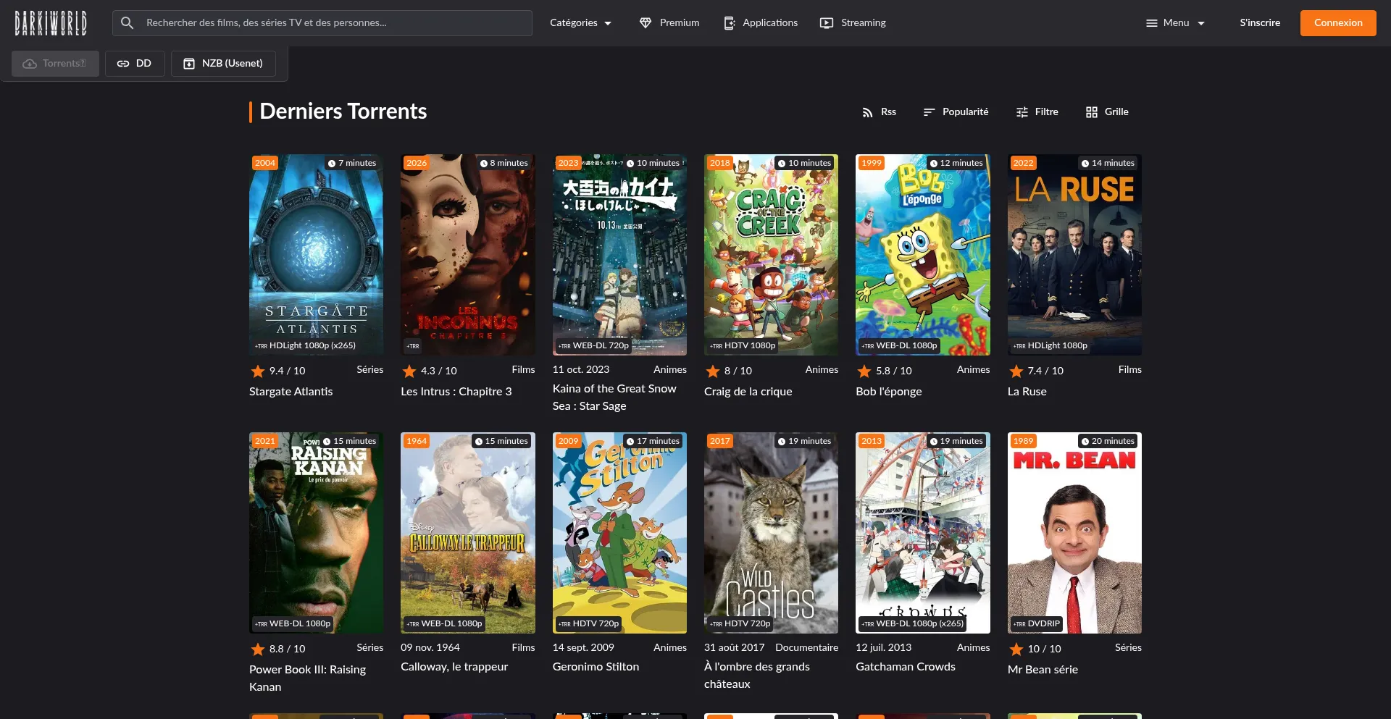Click the star icon for Les Intrus
This screenshot has width=1391, height=719.
click(x=409, y=371)
